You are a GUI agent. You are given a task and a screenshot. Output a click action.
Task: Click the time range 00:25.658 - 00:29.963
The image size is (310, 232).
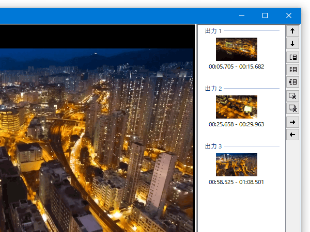tap(237, 124)
